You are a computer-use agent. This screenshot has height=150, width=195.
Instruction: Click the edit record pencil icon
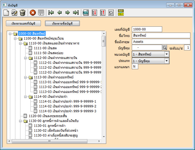pos(15,13)
